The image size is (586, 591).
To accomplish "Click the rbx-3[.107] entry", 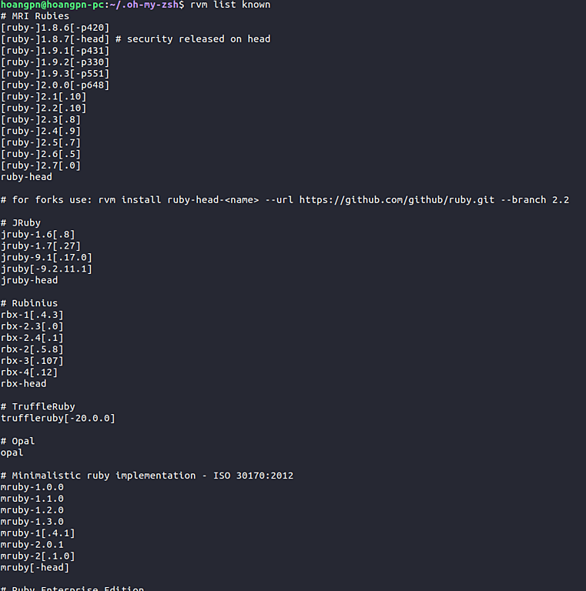I will click(x=32, y=361).
